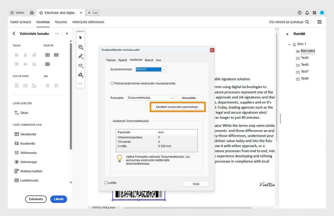Collapse the Sivu 1 tree node
Viewport: 334px width, 216px height.
click(x=289, y=44)
